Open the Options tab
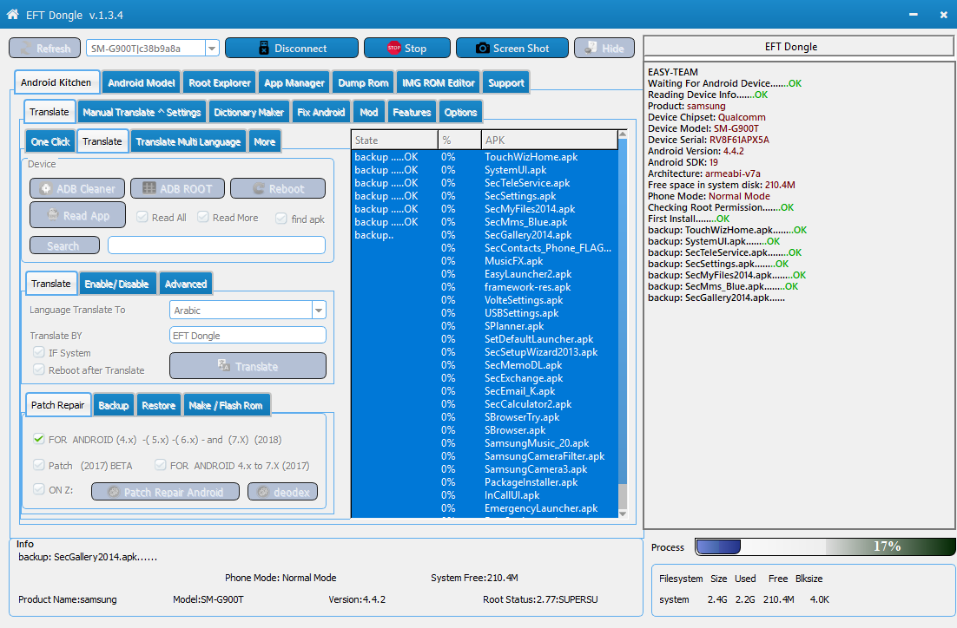The image size is (957, 628). 460,112
